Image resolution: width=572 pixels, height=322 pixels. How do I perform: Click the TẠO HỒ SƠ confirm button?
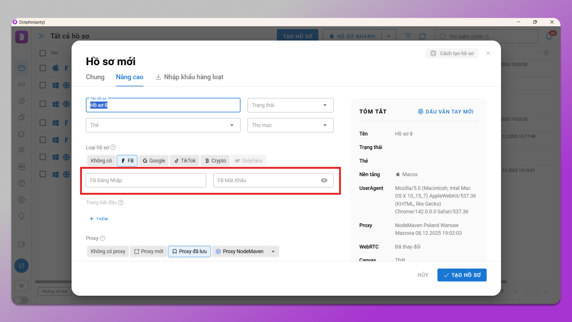pyautogui.click(x=462, y=275)
